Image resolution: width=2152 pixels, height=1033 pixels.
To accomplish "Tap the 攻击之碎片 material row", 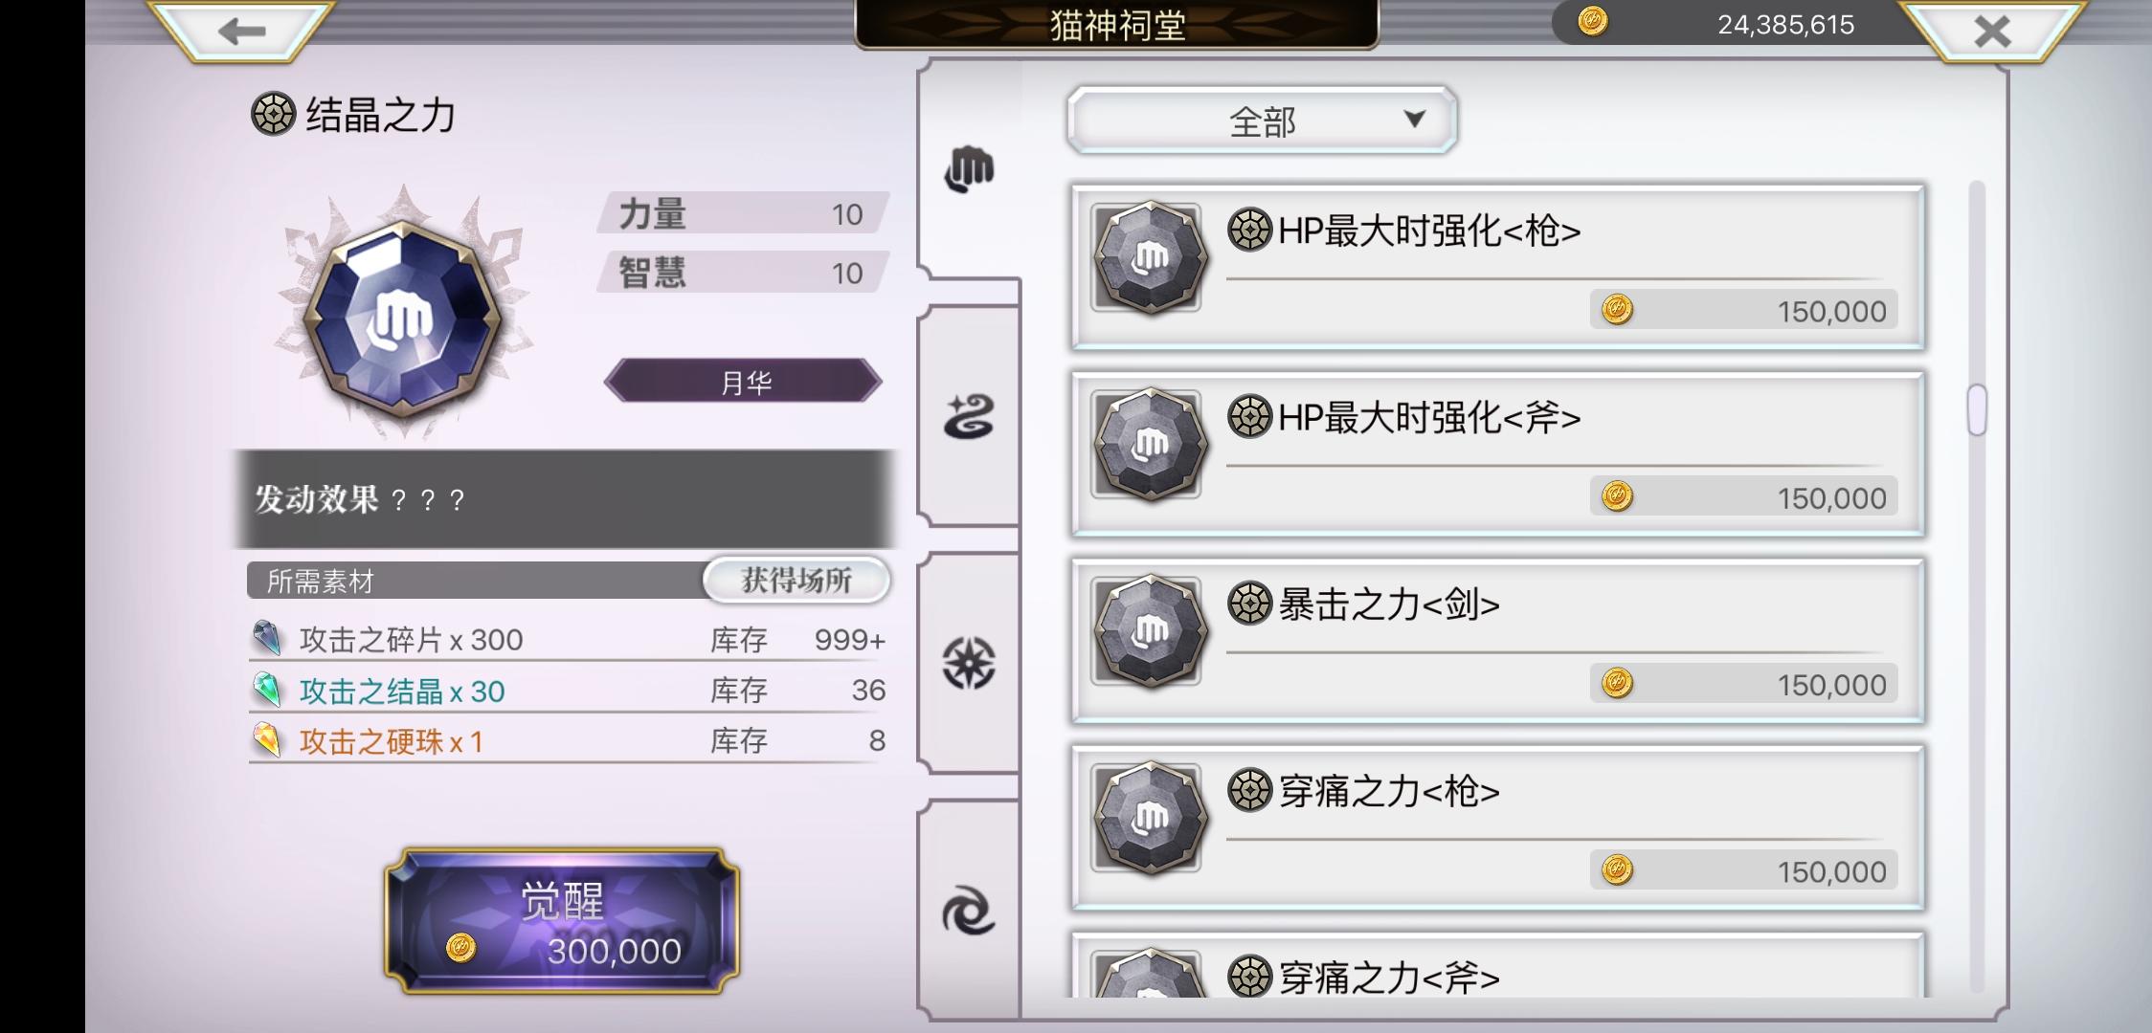I will pos(569,639).
